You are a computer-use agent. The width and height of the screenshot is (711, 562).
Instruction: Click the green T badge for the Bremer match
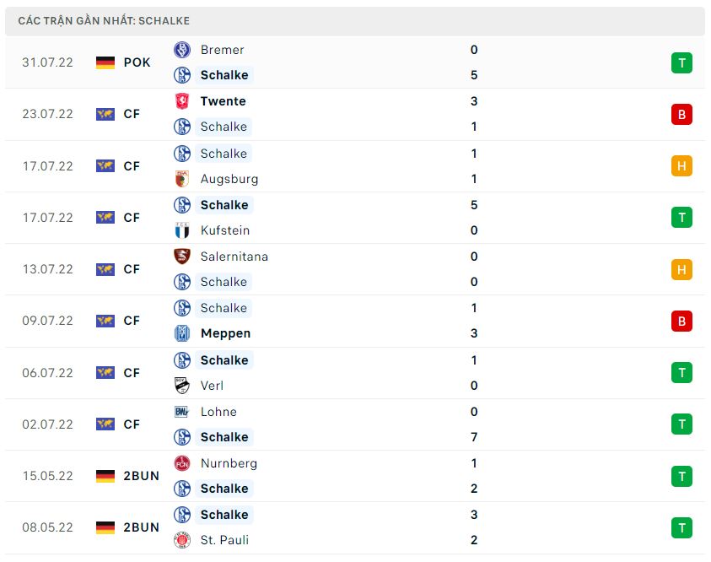click(681, 62)
